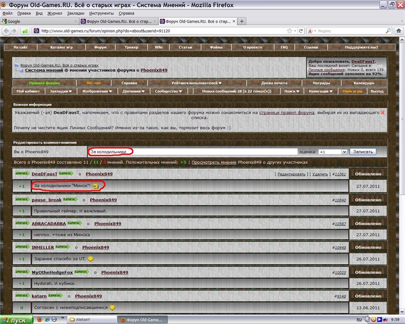Expand the Рейтинги пользователей menu
The image size is (405, 324).
(x=196, y=83)
